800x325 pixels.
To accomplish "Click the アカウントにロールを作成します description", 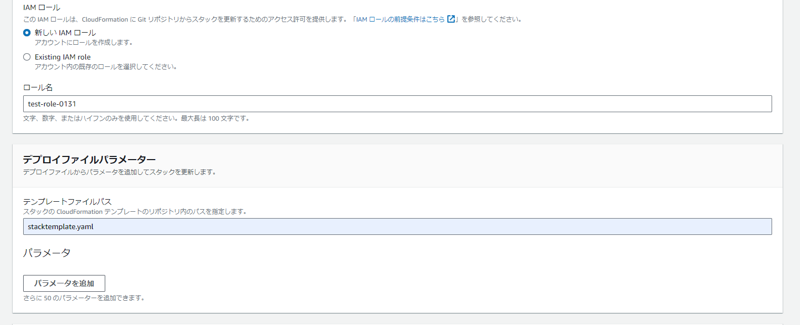I will [x=84, y=42].
